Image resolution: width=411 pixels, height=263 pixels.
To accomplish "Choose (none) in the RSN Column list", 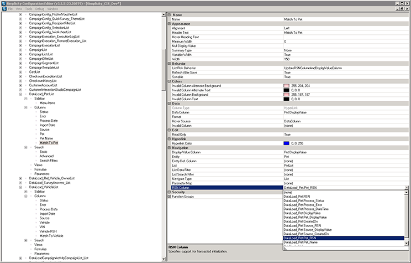I will tap(344, 193).
